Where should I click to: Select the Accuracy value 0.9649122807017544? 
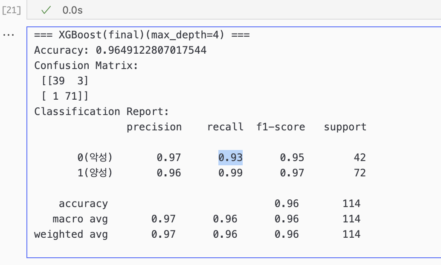click(x=151, y=50)
